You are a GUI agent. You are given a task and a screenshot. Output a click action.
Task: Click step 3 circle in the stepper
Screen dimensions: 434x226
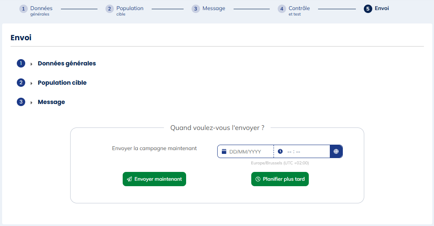(x=196, y=9)
